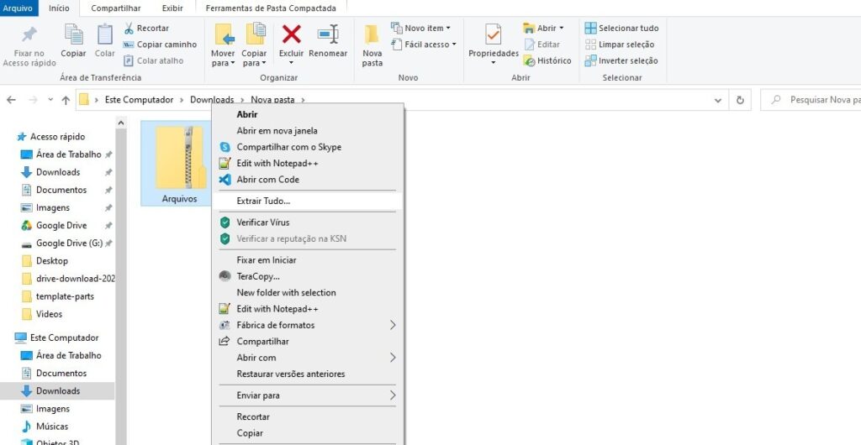Expand the address bar history dropdown

(x=718, y=100)
